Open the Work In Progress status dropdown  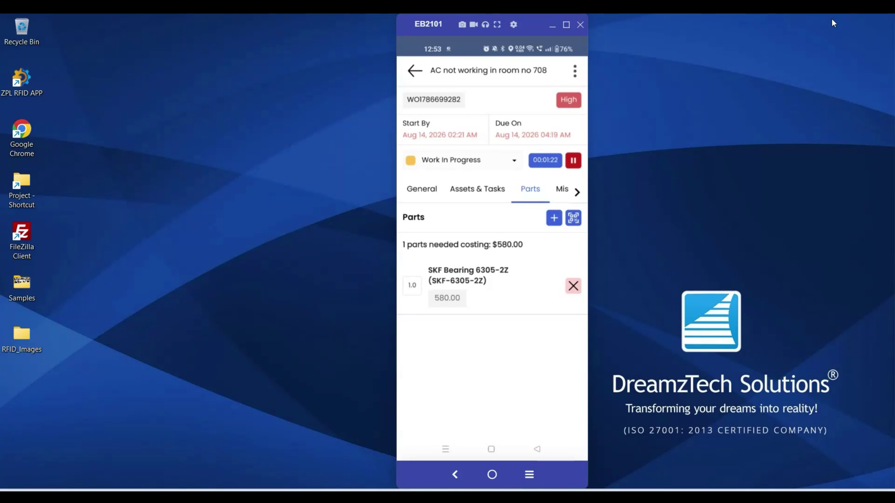pyautogui.click(x=462, y=160)
